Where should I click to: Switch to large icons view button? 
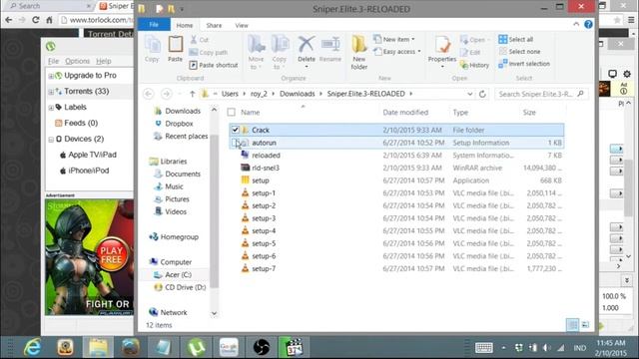coord(585,325)
